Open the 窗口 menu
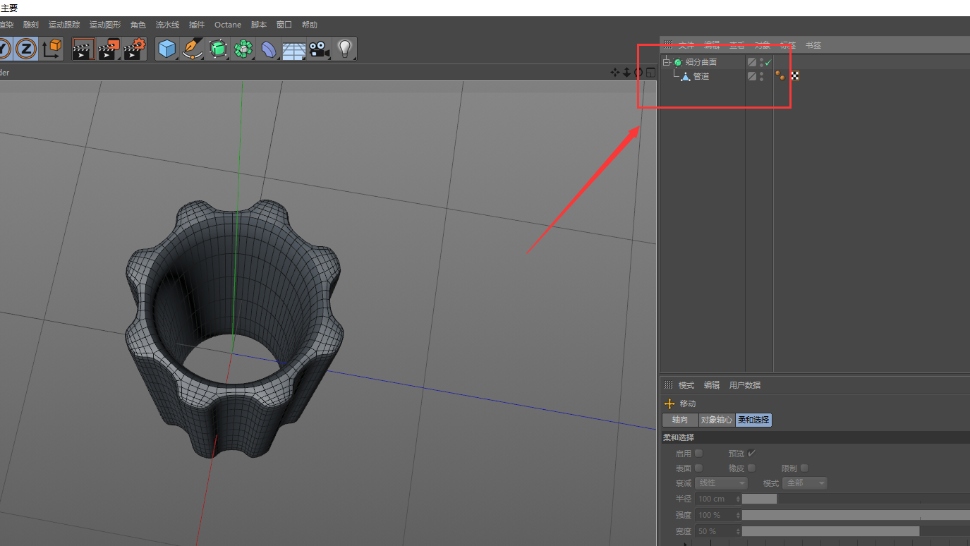 click(284, 25)
